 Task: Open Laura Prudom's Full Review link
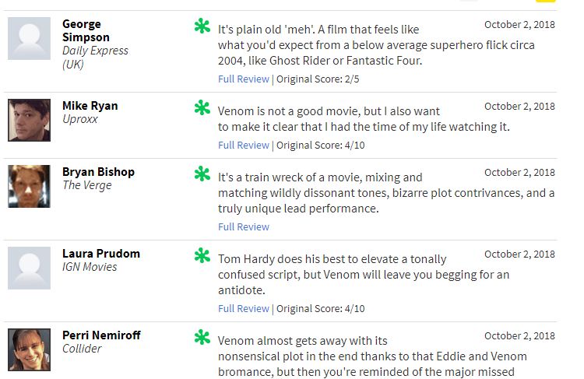click(244, 308)
